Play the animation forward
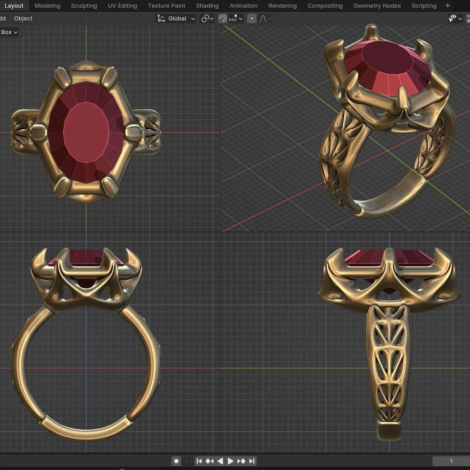470x470 pixels. tap(230, 461)
